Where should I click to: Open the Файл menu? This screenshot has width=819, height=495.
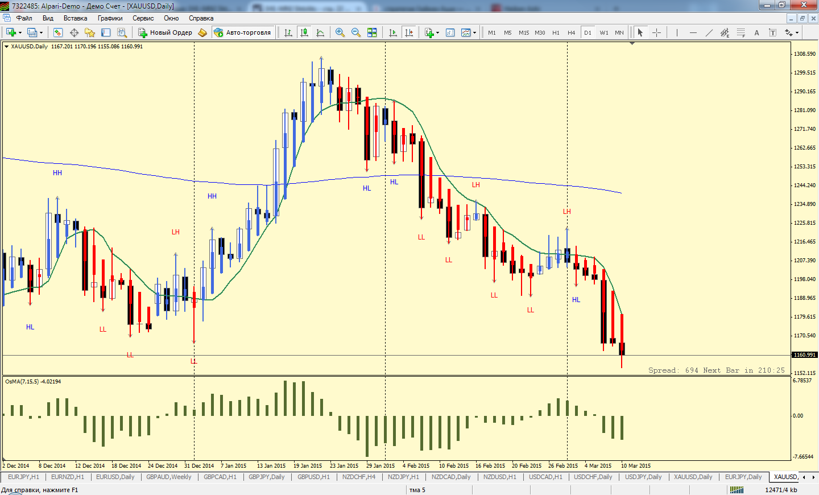click(x=24, y=18)
